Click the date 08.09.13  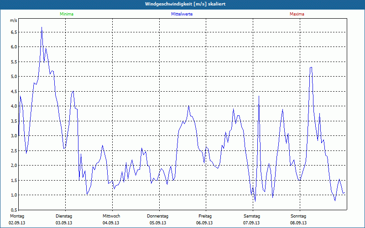tap(298, 223)
